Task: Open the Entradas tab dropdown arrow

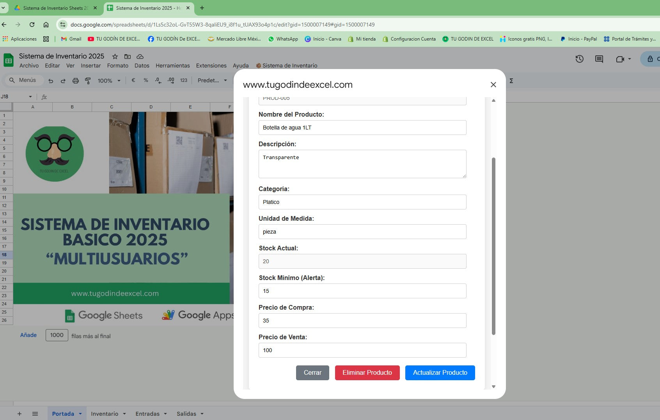Action: click(165, 414)
